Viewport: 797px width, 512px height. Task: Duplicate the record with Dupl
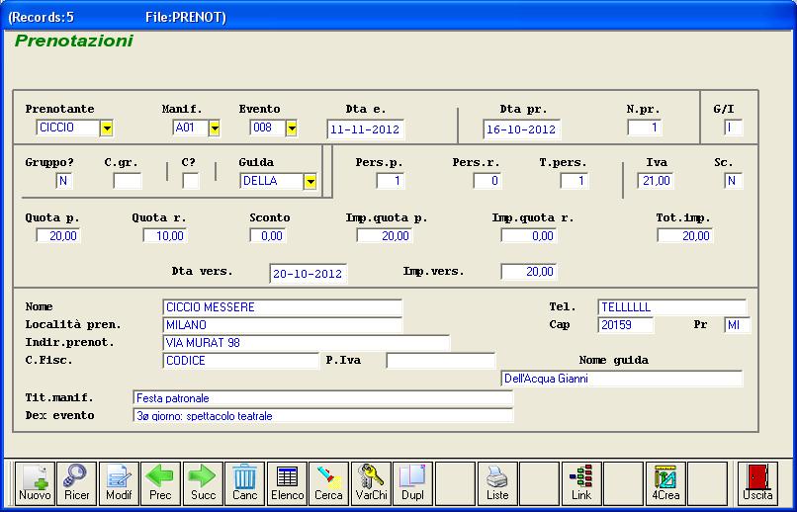(x=412, y=483)
